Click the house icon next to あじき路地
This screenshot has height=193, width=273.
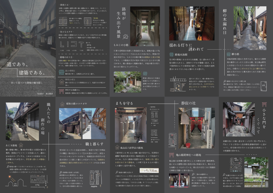21,145
